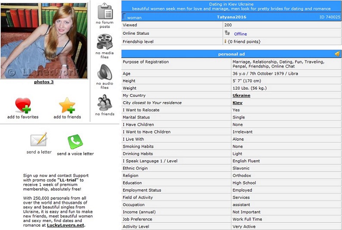Click the Viewed count value '200'
This screenshot has height=230, width=342.
(x=228, y=25)
